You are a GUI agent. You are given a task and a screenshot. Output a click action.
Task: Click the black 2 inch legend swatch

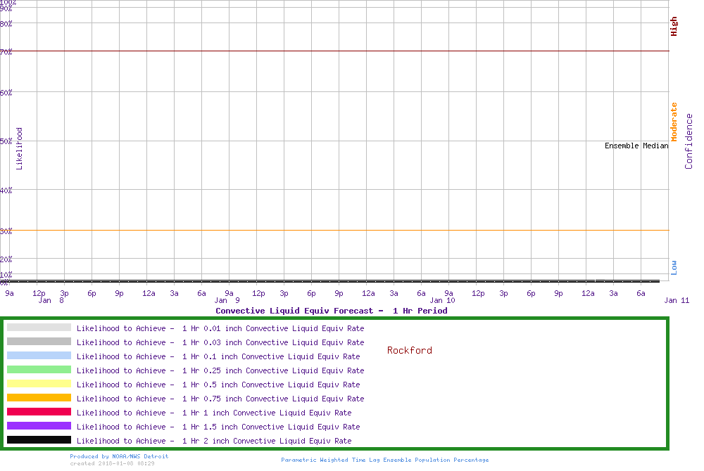coord(39,440)
